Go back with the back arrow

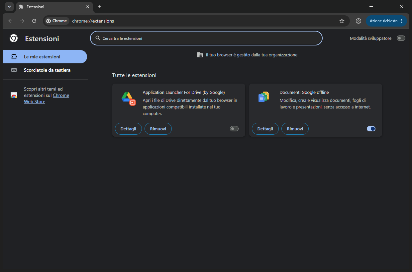(10, 21)
